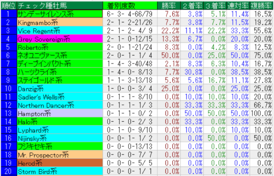The width and height of the screenshot is (274, 176).
Task: Click 50.0% win rate for ネオユニヴァース系
Action: click(x=168, y=55)
